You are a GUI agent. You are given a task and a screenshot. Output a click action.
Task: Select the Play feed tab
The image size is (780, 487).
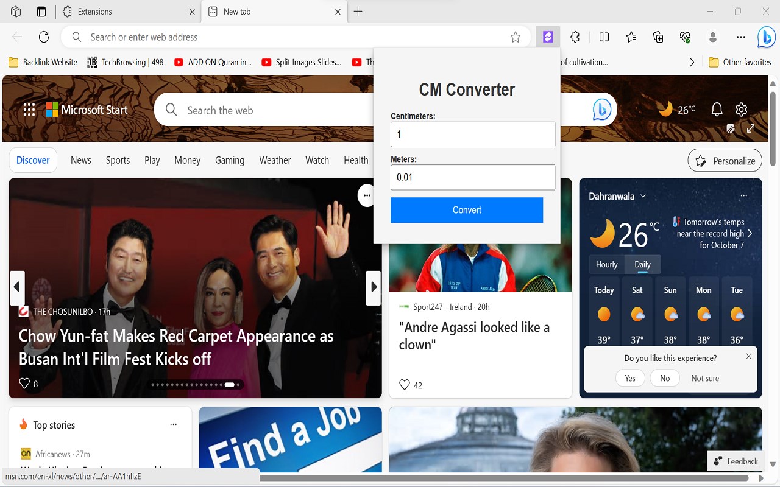coord(152,160)
